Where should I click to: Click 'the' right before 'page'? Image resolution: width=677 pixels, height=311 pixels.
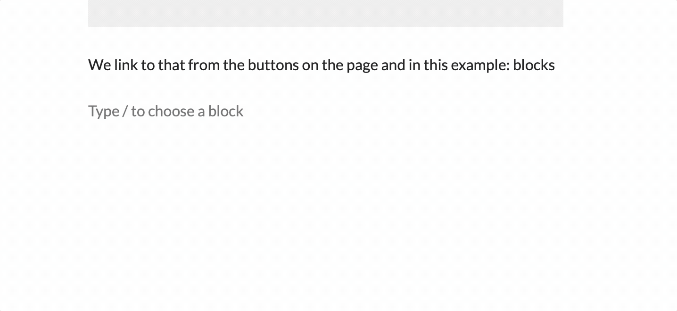coord(333,65)
